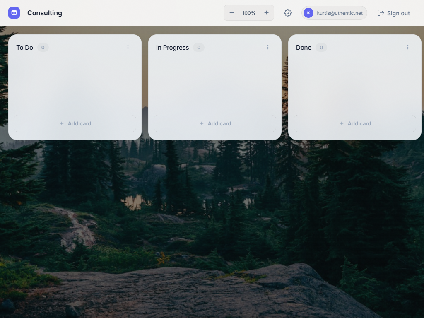
Task: Click the Sign out link
Action: pyautogui.click(x=393, y=13)
